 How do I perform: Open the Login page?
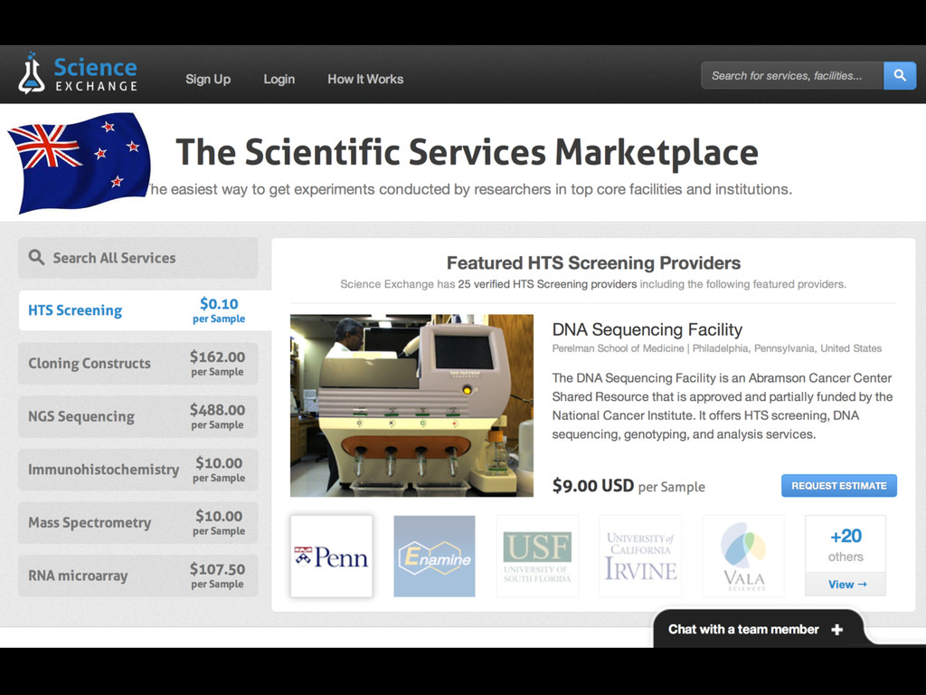click(279, 80)
